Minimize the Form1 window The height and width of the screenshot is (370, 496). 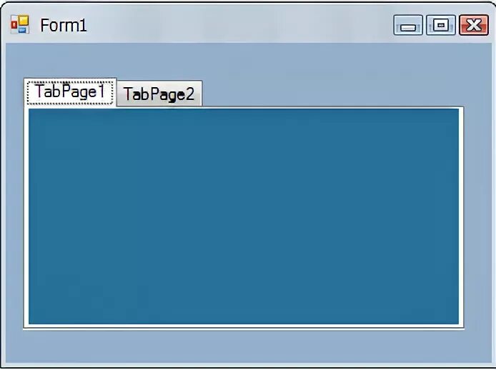click(x=408, y=25)
